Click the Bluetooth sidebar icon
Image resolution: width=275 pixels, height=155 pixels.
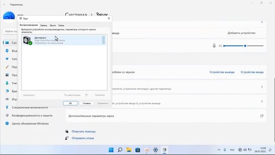click(x=7, y=51)
